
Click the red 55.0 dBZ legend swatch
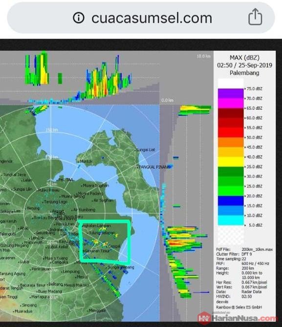[231, 132]
